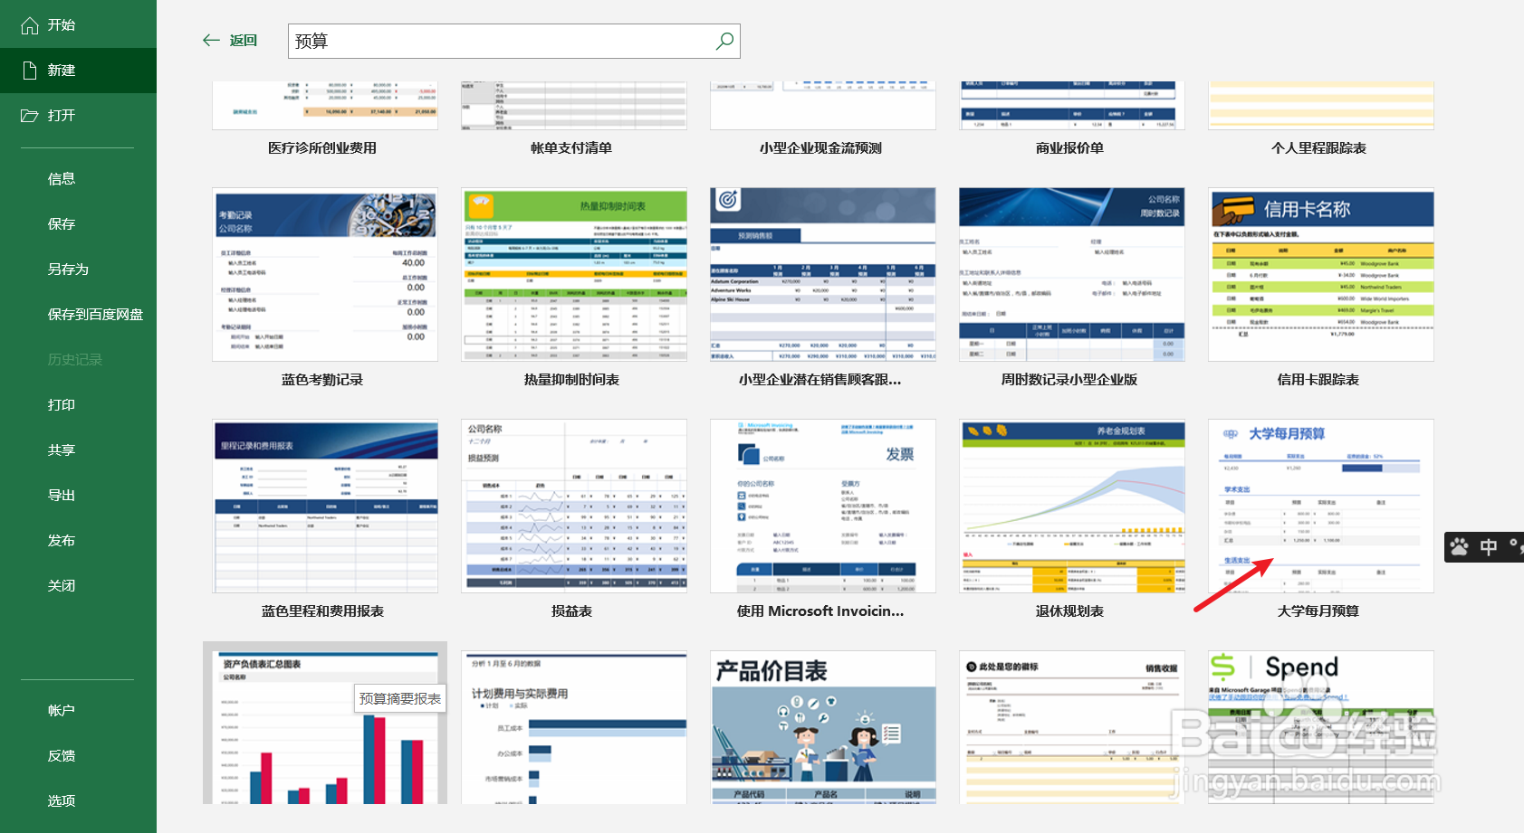Select 另存为 in the sidebar
Screen dimensions: 1524x833
tap(68, 270)
